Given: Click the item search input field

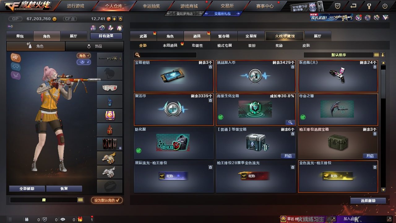Looking at the screenshot, I should 165,55.
